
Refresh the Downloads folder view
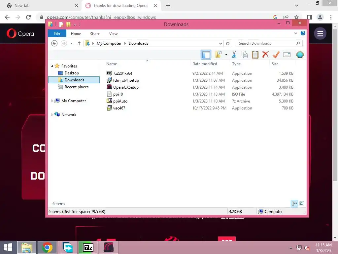(228, 43)
